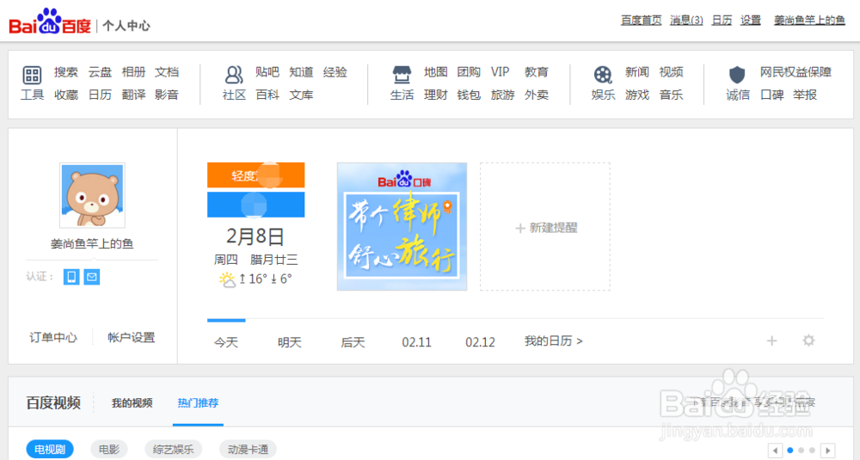Screen dimensions: 860x460
Task: Click the 新建提醒 new reminder box
Action: tap(545, 226)
